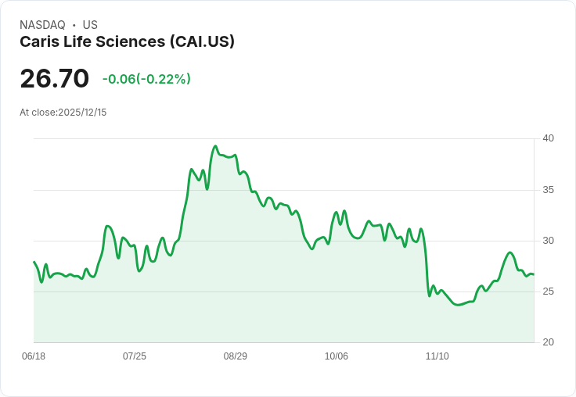Click the 06/18 date axis label

pyautogui.click(x=34, y=356)
